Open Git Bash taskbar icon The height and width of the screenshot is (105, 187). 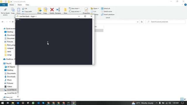click(74, 103)
